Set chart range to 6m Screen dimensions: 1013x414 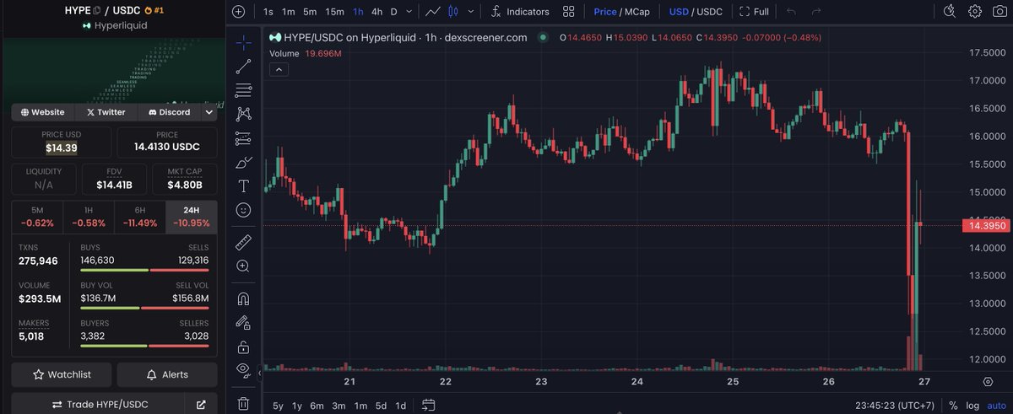point(317,406)
